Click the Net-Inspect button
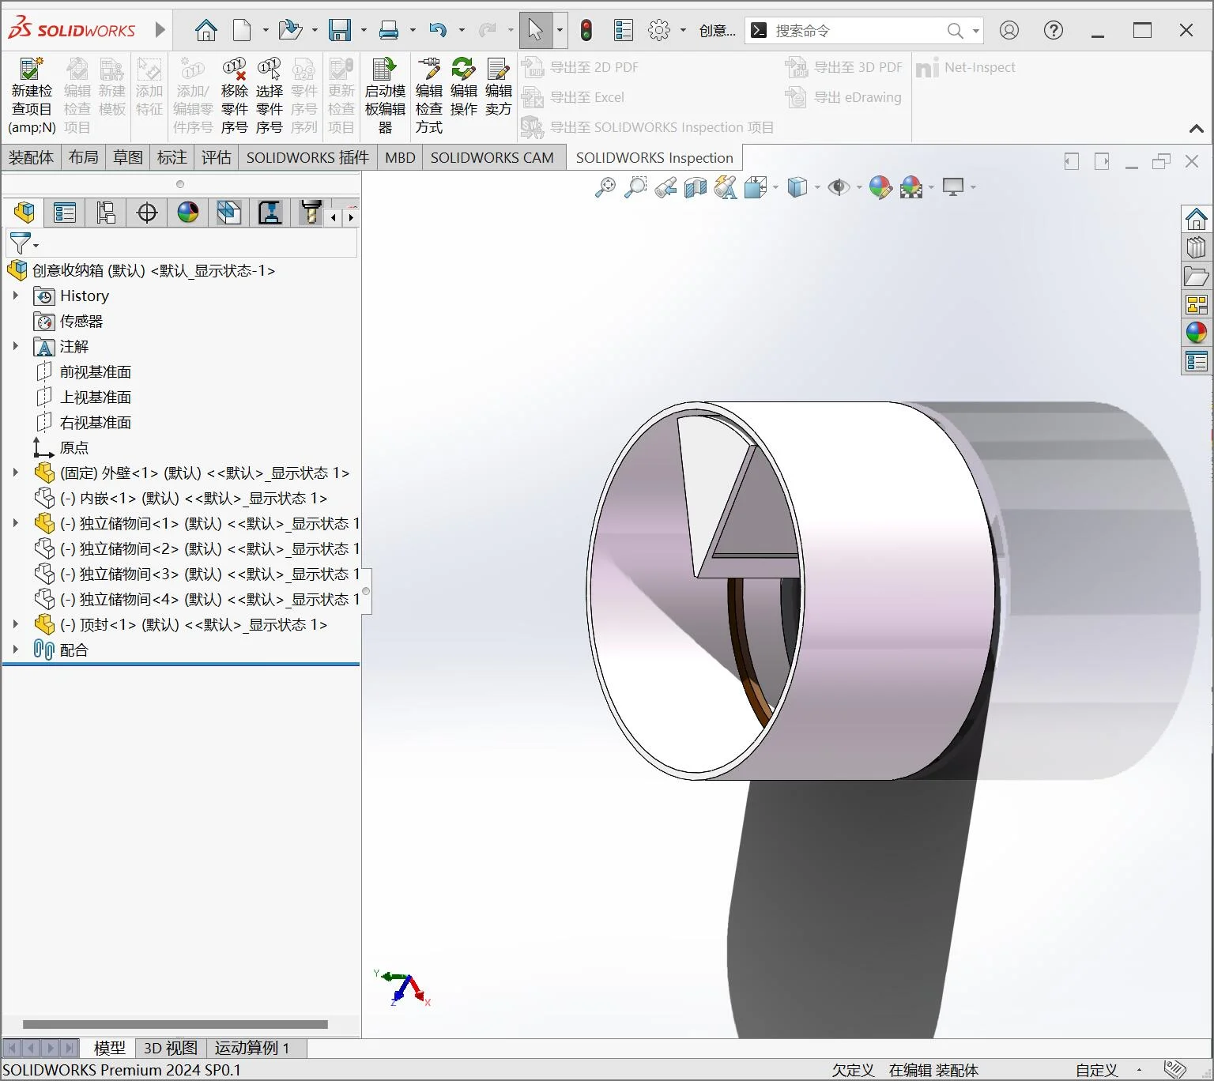Screen dimensions: 1214x1081 (x=967, y=67)
